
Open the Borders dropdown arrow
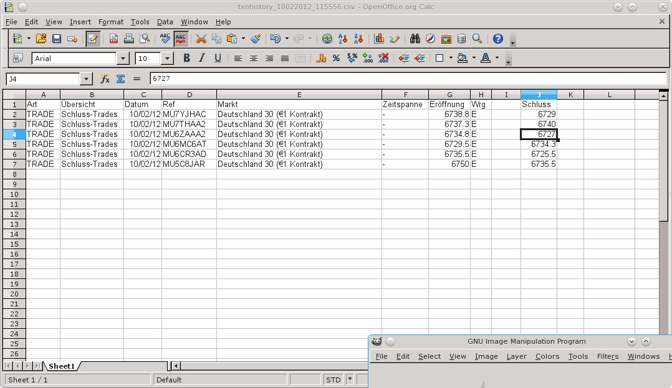pos(451,59)
